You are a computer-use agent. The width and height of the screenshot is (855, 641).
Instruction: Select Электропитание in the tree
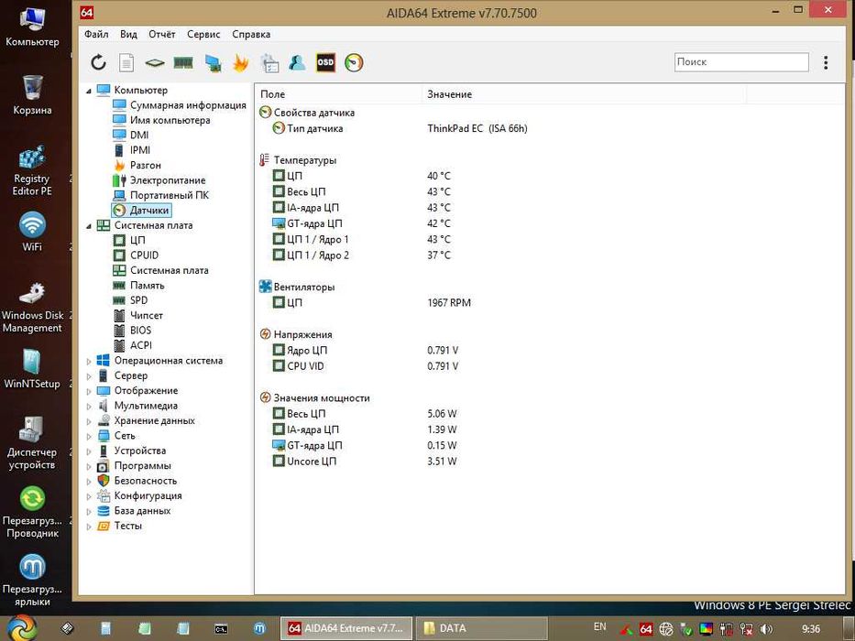click(x=168, y=179)
